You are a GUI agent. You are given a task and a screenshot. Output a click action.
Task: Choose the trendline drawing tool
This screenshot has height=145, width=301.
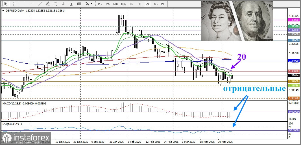point(40,4)
